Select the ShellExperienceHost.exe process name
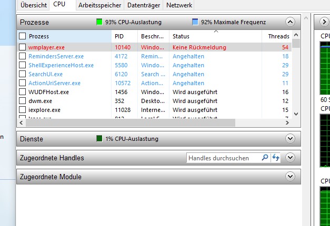 coord(61,65)
